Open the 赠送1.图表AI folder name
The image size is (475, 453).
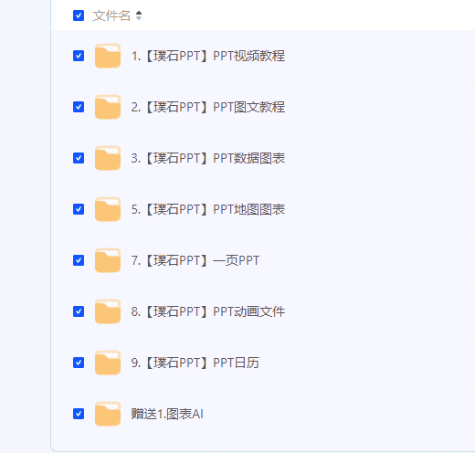click(x=167, y=414)
